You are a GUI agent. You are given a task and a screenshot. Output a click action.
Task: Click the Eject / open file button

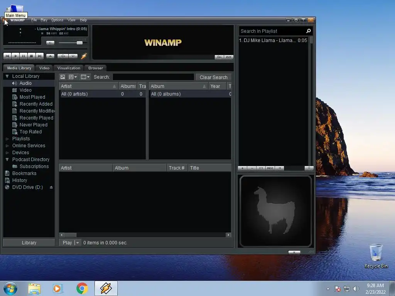(50, 56)
